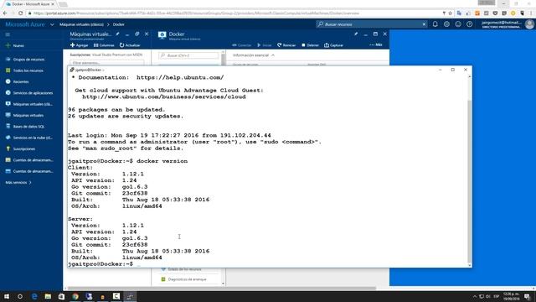Click Agregar in Máquinas virtuales blade
Viewport: 536px width, 302px height.
click(x=79, y=45)
